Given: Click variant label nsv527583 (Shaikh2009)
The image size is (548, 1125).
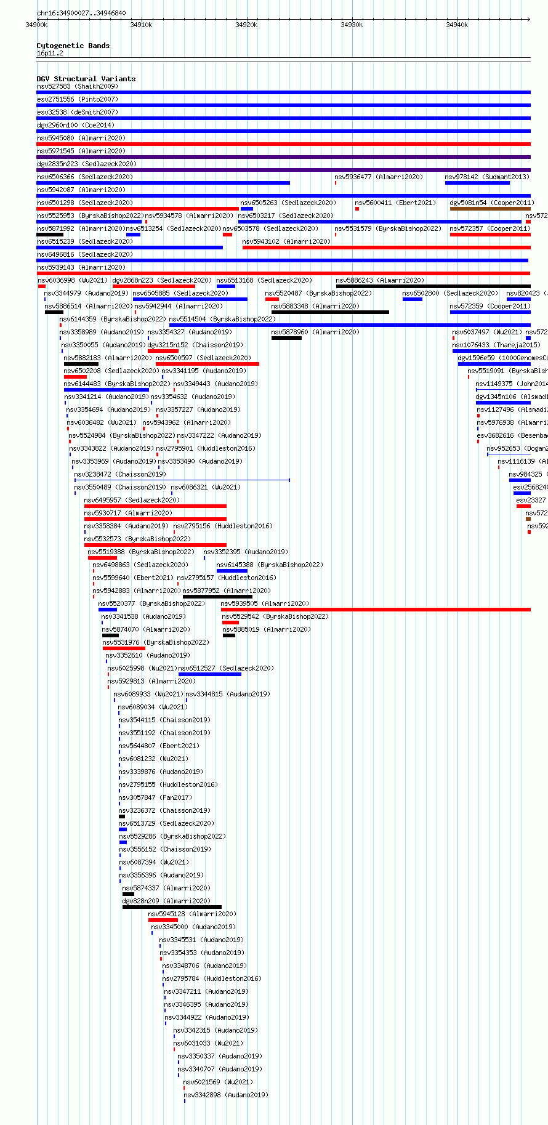Looking at the screenshot, I should pyautogui.click(x=77, y=86).
